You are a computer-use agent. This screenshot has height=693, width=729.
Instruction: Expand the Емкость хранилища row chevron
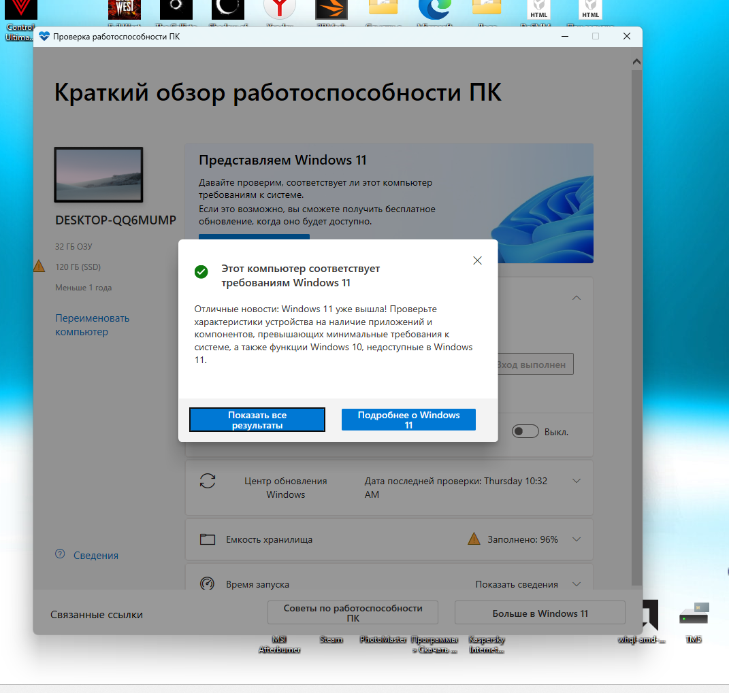point(577,539)
